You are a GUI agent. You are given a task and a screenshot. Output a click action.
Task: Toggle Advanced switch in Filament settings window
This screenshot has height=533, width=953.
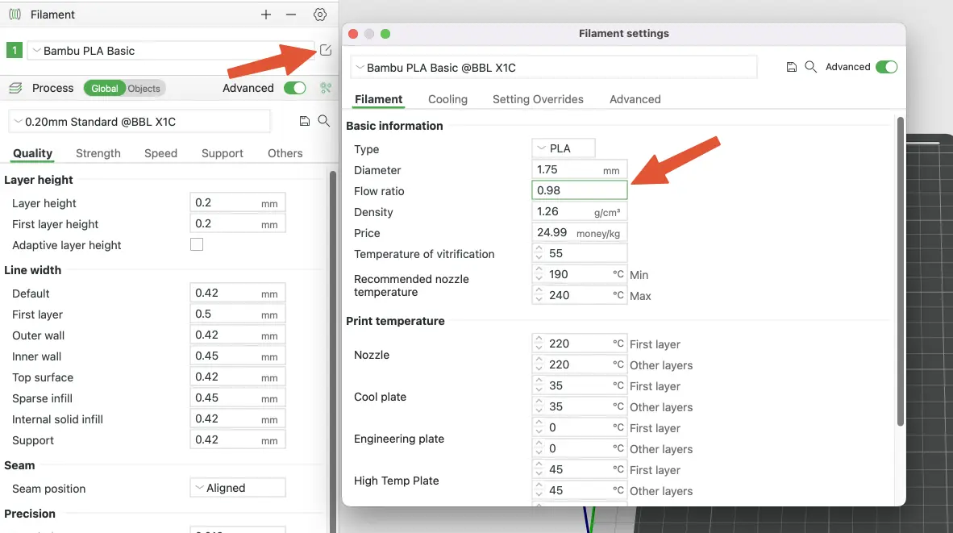(x=887, y=67)
